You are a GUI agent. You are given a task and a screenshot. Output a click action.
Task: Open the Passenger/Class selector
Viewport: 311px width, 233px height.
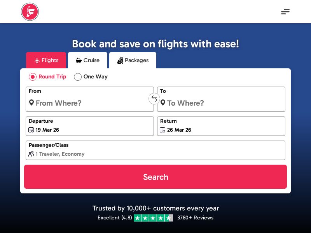point(155,150)
